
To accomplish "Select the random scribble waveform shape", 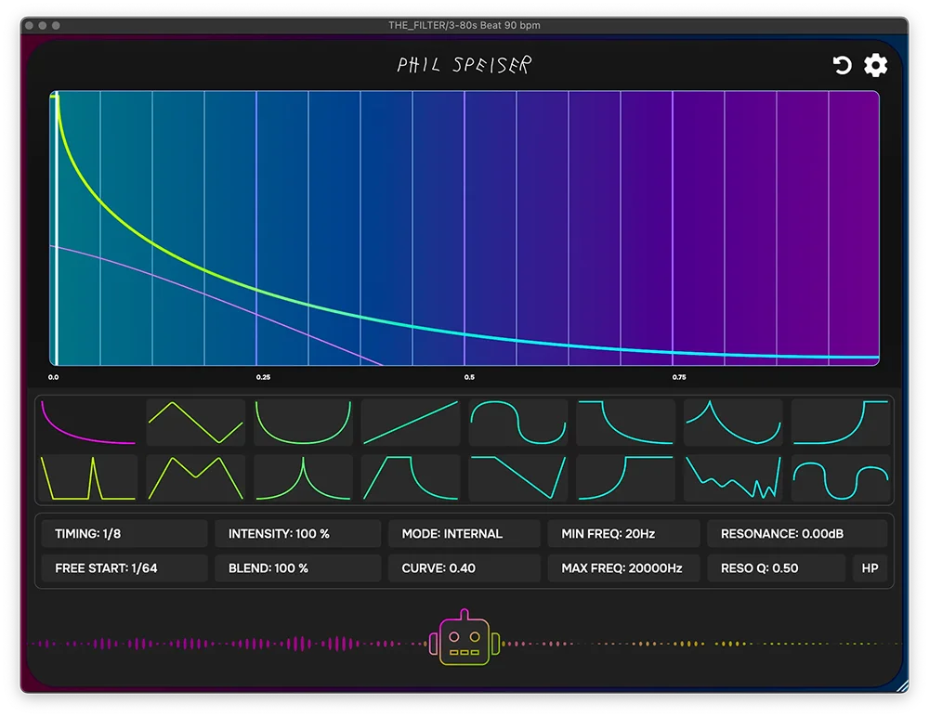I will point(733,478).
